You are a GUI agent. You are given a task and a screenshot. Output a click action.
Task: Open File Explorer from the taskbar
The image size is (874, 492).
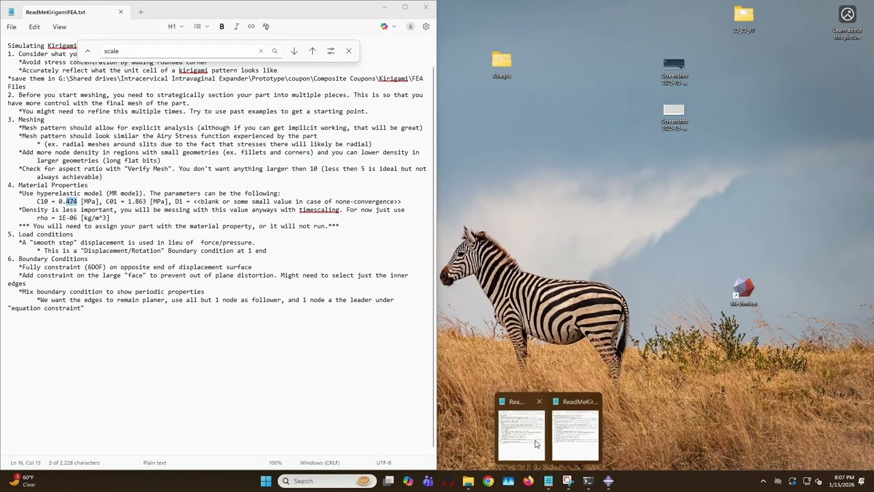click(x=468, y=481)
